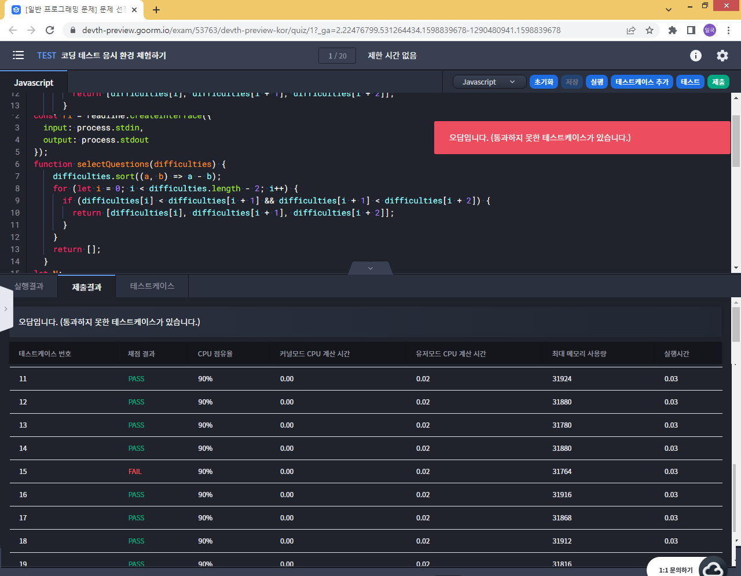Viewport: 741px width, 576px height.
Task: Share this page icon in address bar
Action: 631,30
